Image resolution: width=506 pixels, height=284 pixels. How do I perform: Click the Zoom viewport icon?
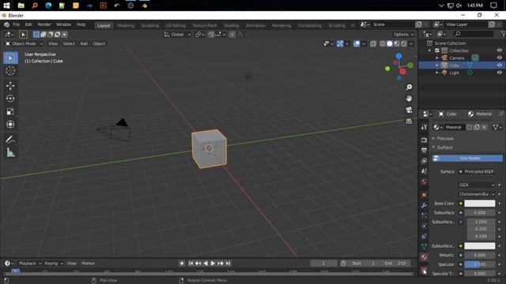click(409, 88)
